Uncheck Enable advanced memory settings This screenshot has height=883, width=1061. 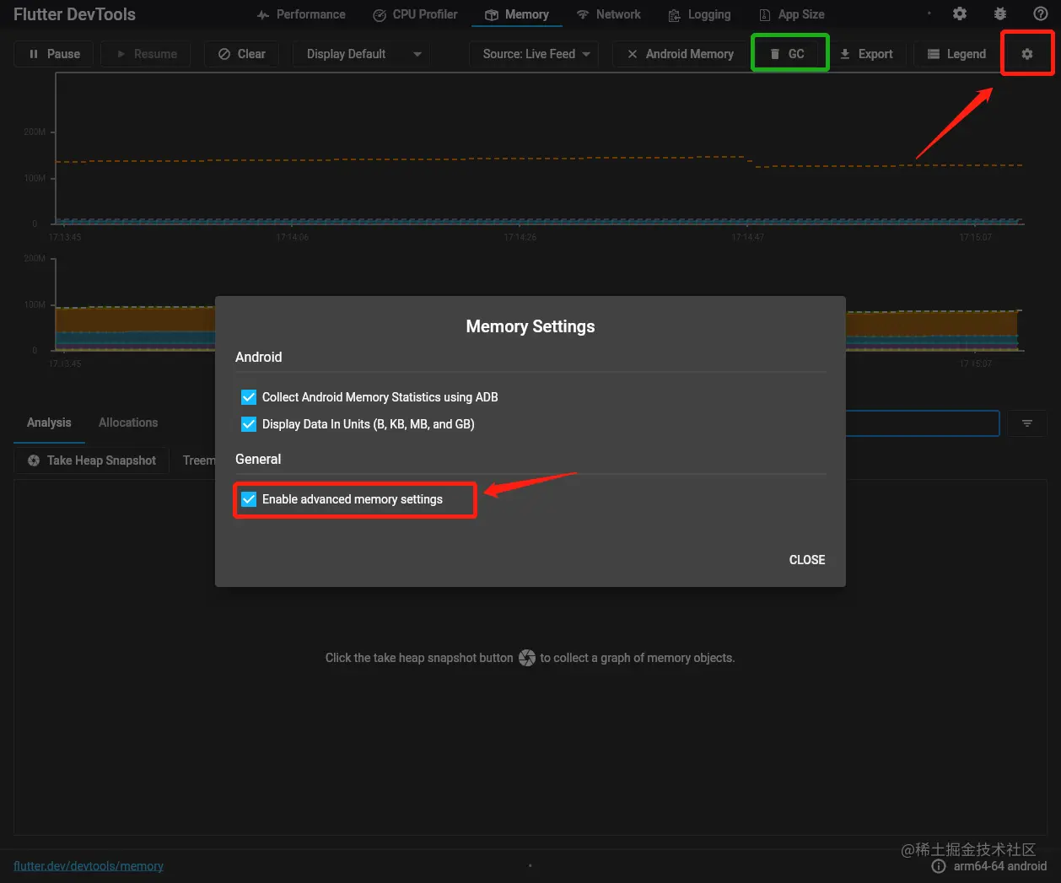click(249, 499)
